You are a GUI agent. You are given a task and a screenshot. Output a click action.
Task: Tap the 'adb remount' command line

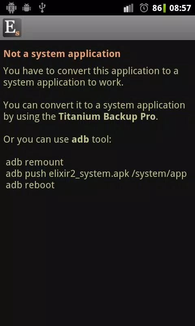pyautogui.click(x=35, y=162)
